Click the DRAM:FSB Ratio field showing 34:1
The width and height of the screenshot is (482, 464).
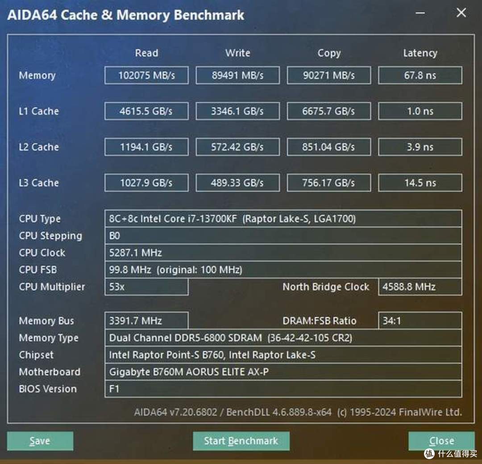(x=420, y=321)
